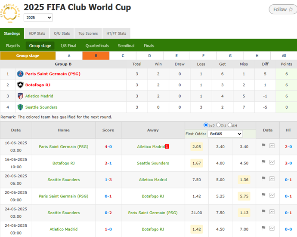Click red card indicator next to Atletico Madrid

(167, 147)
